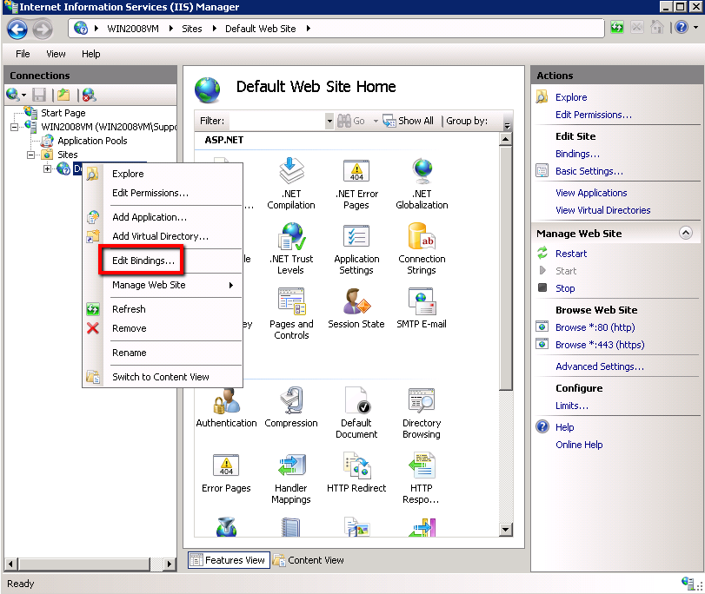
Task: Click the Show All button
Action: click(x=409, y=121)
